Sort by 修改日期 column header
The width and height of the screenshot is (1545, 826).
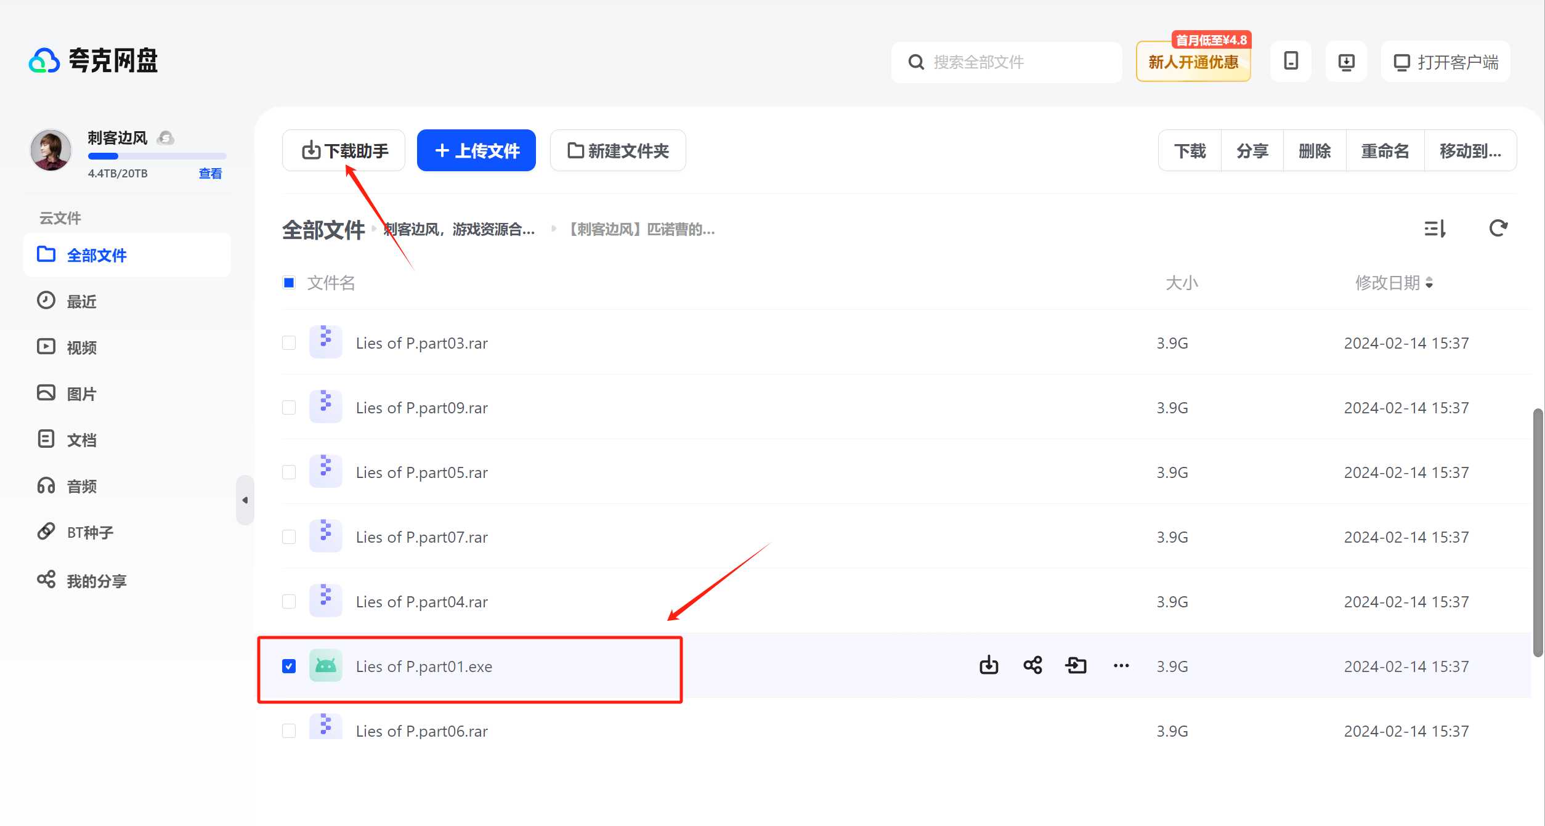[1393, 283]
